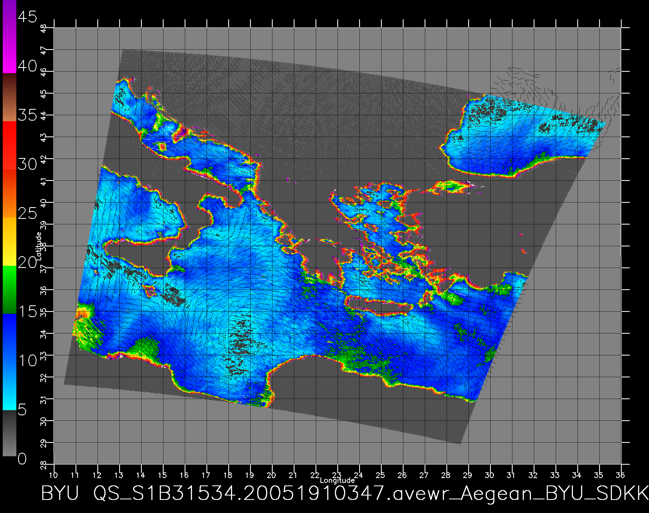Click longitude axis tick label 19
The width and height of the screenshot is (649, 513).
click(250, 475)
